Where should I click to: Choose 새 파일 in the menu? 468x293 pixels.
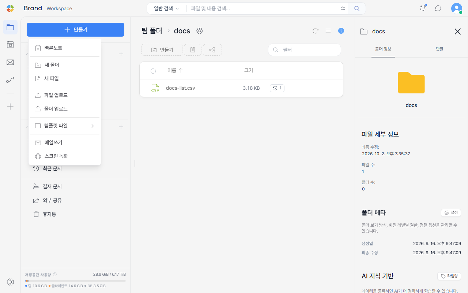[x=64, y=78]
